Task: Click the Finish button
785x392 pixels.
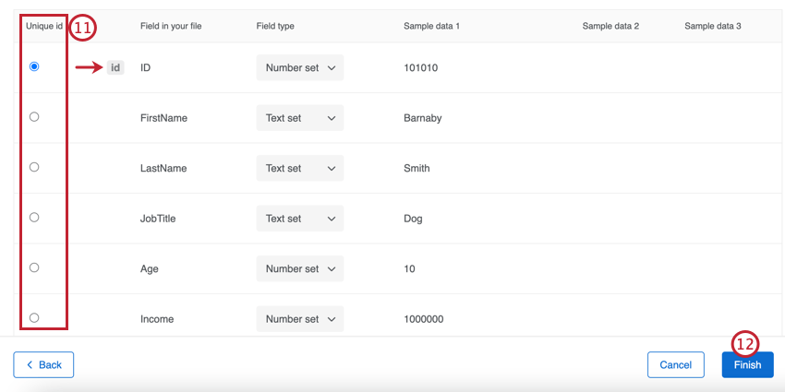Action: coord(747,364)
